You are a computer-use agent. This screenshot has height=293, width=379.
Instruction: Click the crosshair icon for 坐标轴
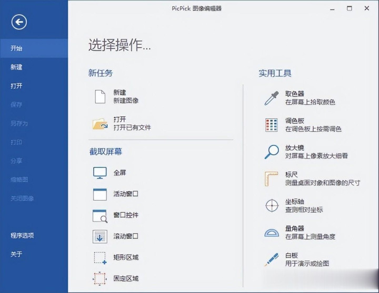272,206
